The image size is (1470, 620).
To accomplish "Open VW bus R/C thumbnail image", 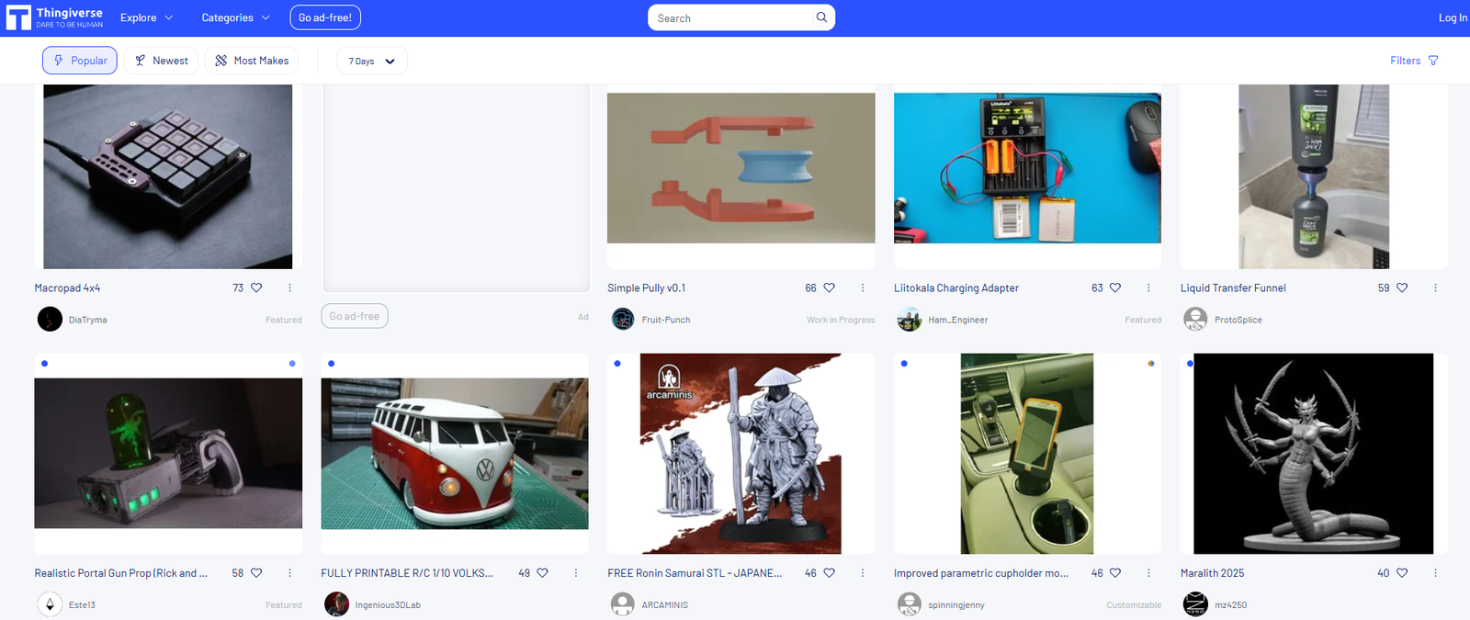I will coord(455,454).
